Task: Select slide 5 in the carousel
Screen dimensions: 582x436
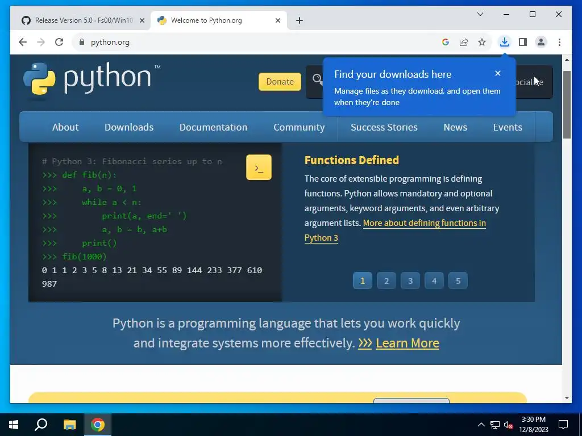Action: coord(458,280)
